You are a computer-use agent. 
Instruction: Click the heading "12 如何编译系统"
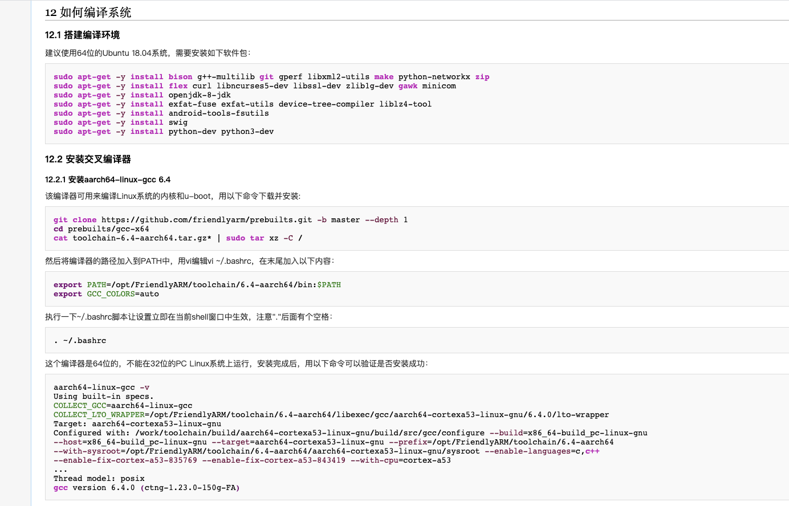(x=88, y=13)
